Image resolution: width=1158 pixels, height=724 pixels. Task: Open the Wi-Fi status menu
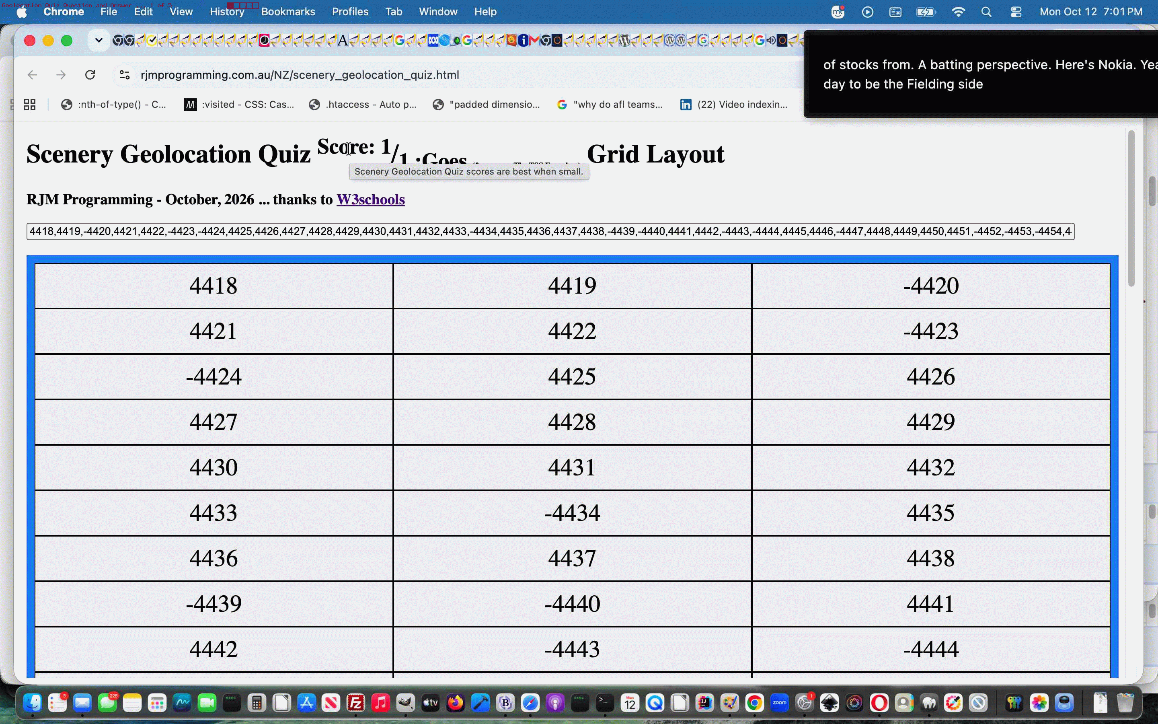click(x=958, y=12)
